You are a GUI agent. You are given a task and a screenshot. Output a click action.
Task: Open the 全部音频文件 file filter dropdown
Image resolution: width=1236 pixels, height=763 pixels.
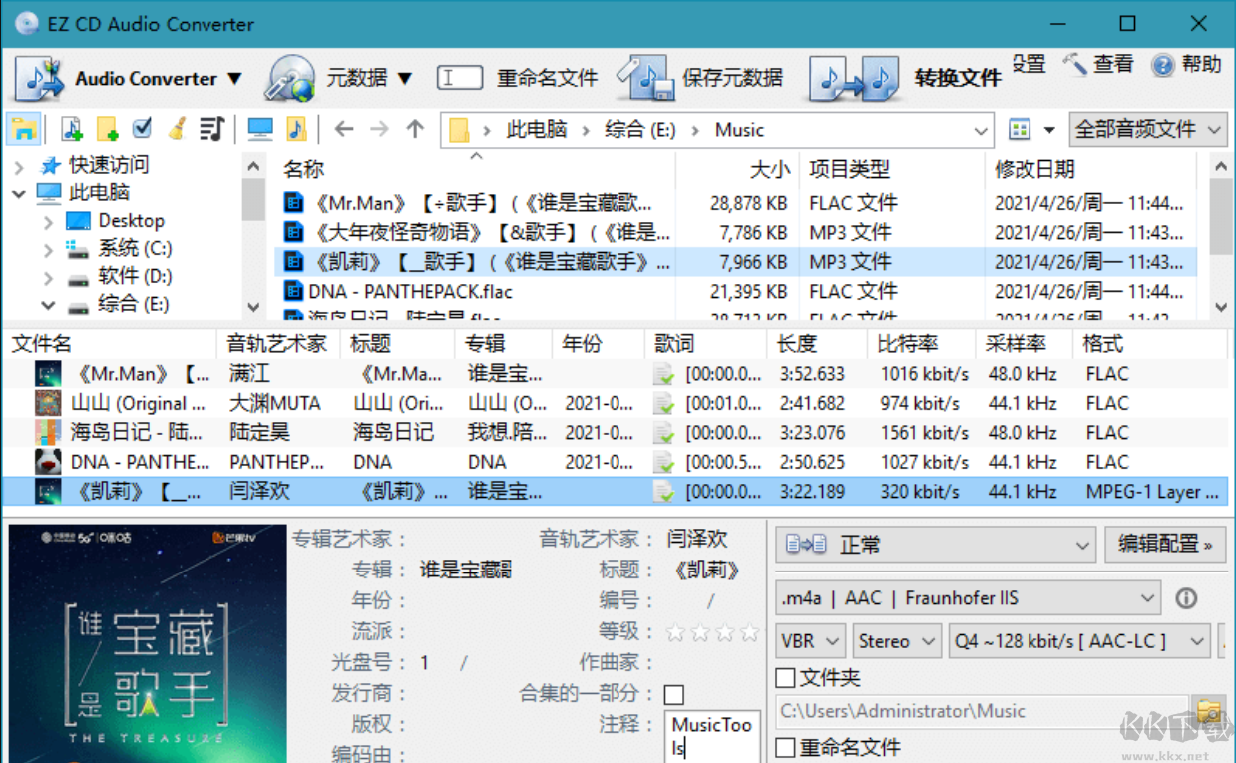click(1147, 129)
